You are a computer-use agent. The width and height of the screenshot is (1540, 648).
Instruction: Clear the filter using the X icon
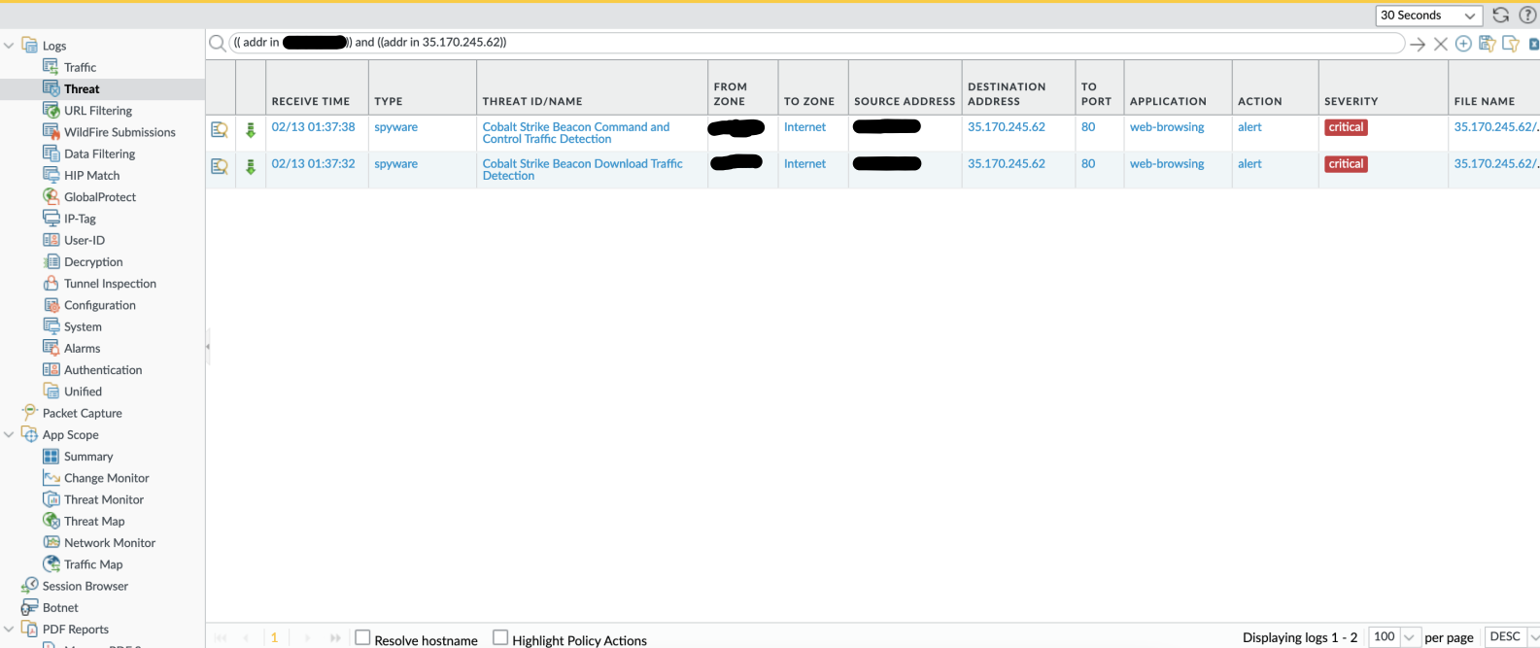1441,44
